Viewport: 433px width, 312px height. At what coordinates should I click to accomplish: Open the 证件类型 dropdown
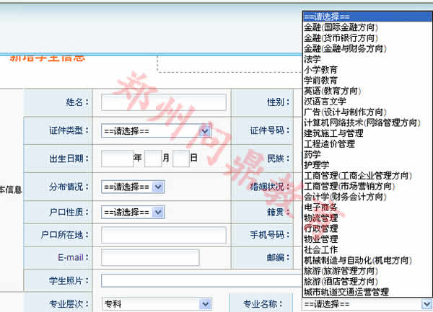coord(156,131)
